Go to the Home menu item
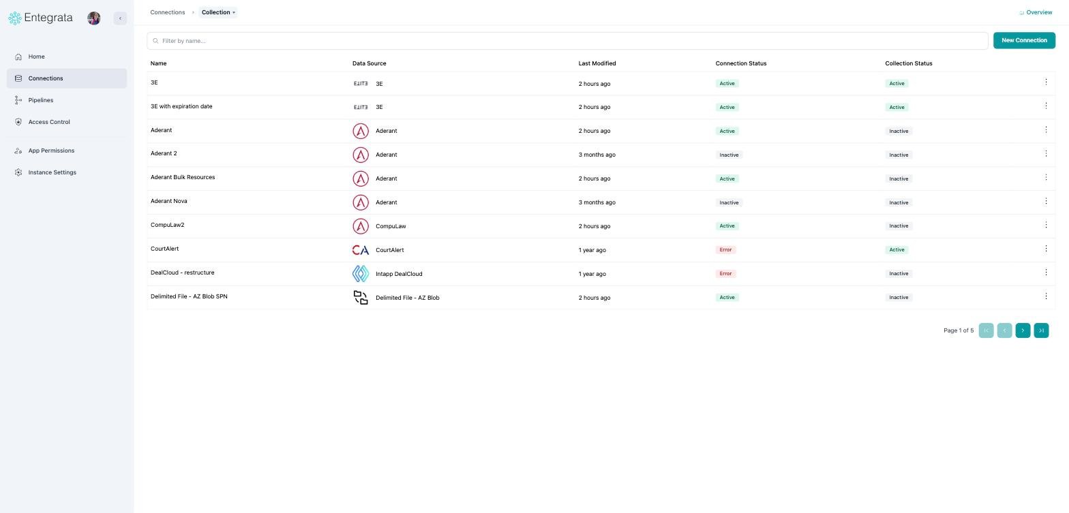Image resolution: width=1069 pixels, height=513 pixels. pos(67,57)
